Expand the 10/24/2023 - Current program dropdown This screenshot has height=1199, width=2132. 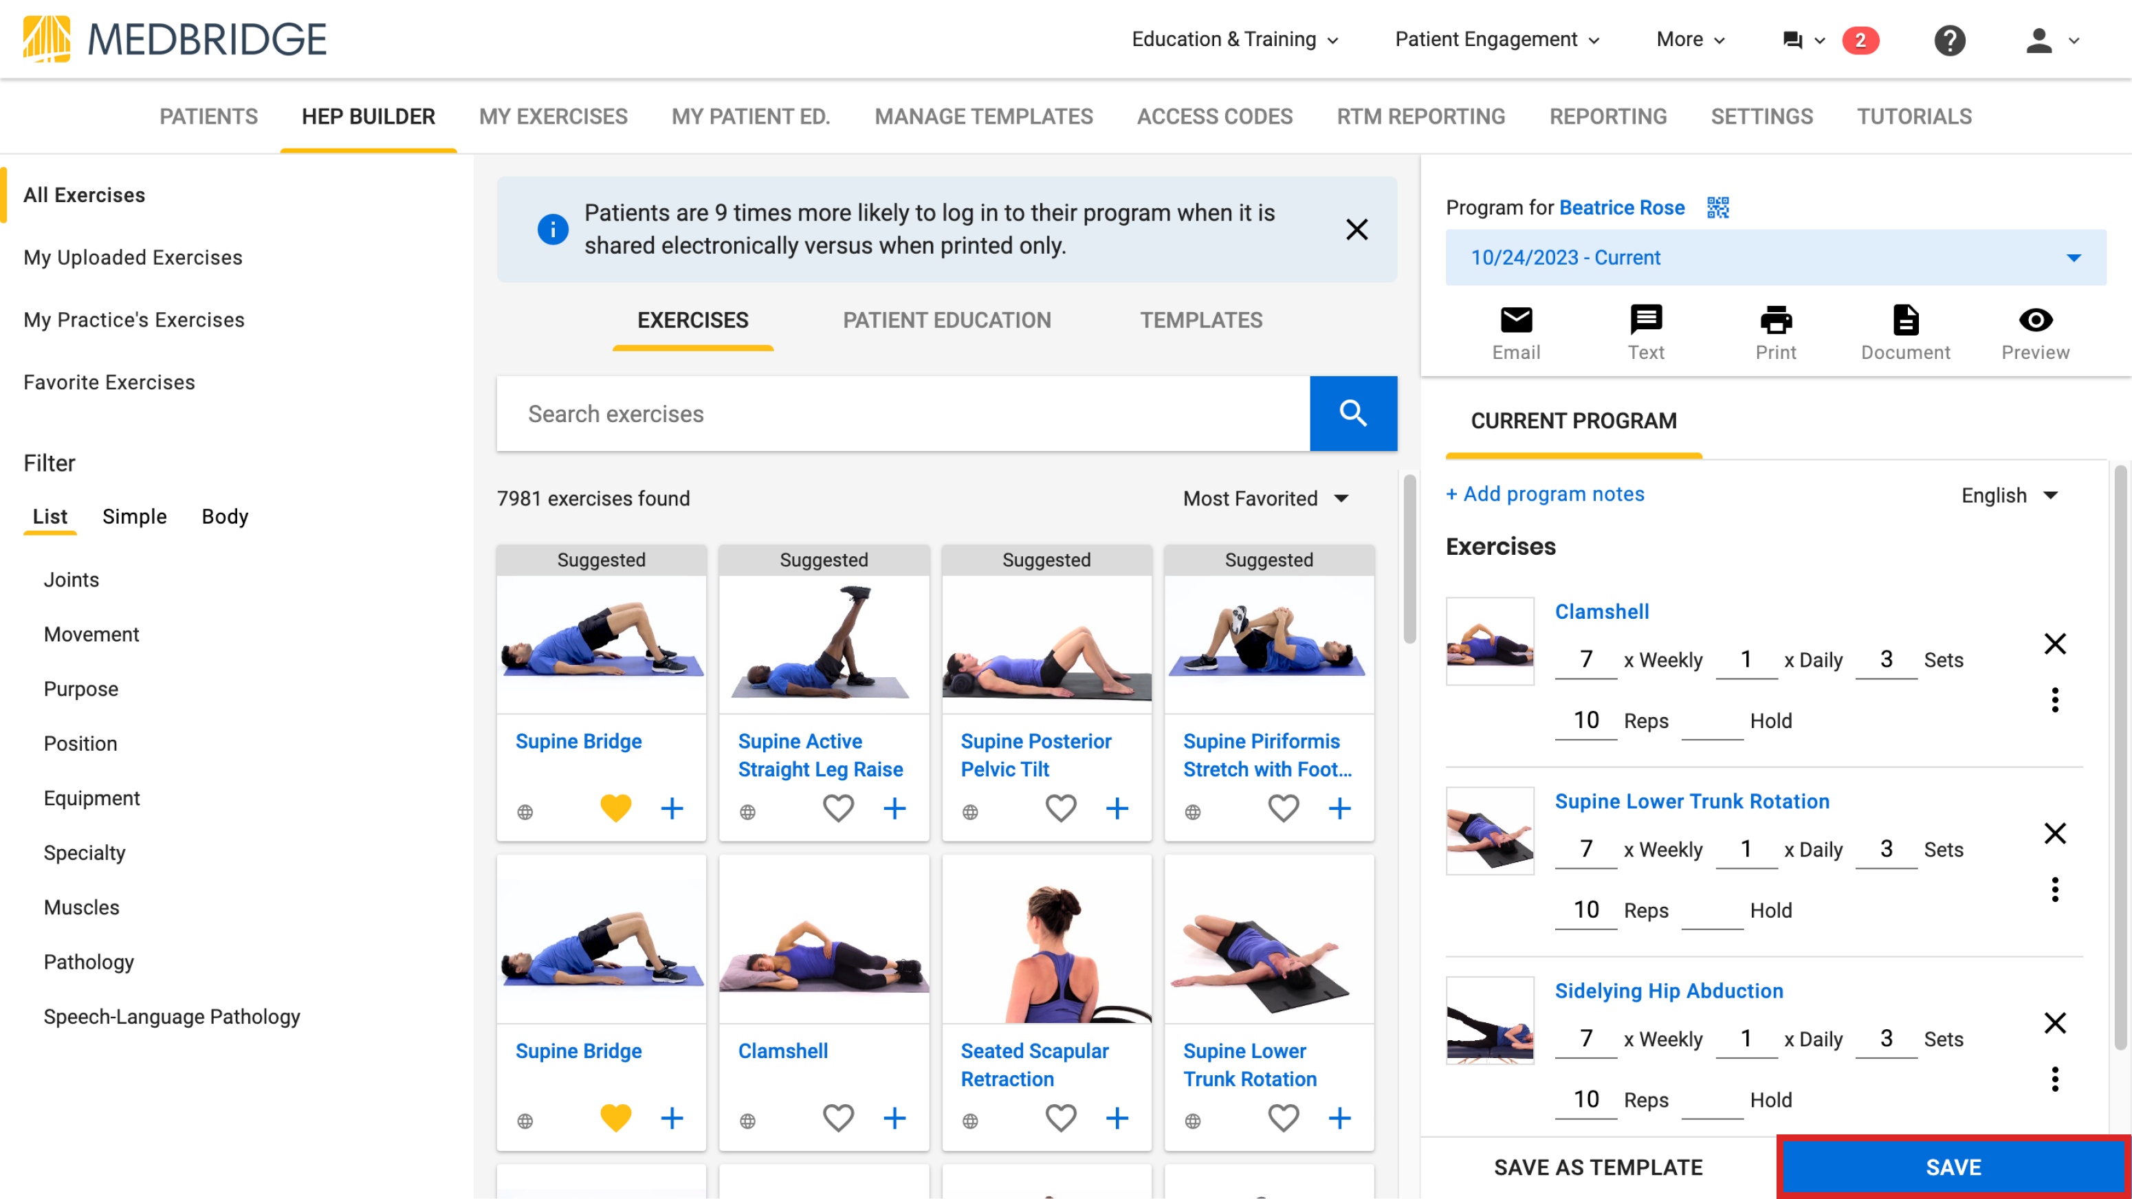(x=1776, y=257)
